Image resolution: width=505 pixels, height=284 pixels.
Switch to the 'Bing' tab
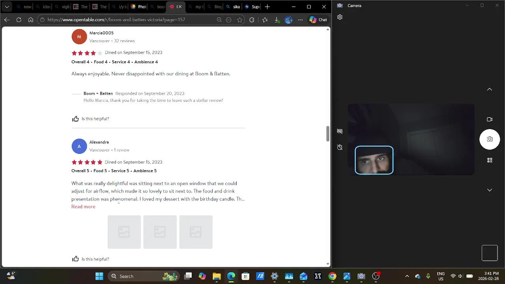coord(214,7)
